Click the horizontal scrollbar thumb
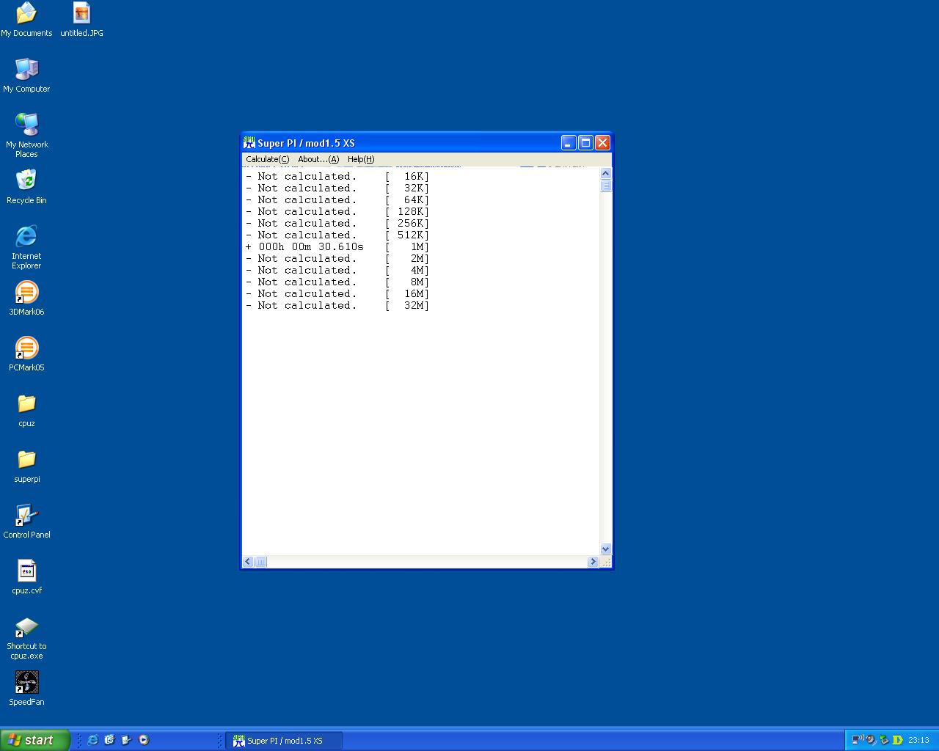The width and height of the screenshot is (939, 751). [260, 562]
